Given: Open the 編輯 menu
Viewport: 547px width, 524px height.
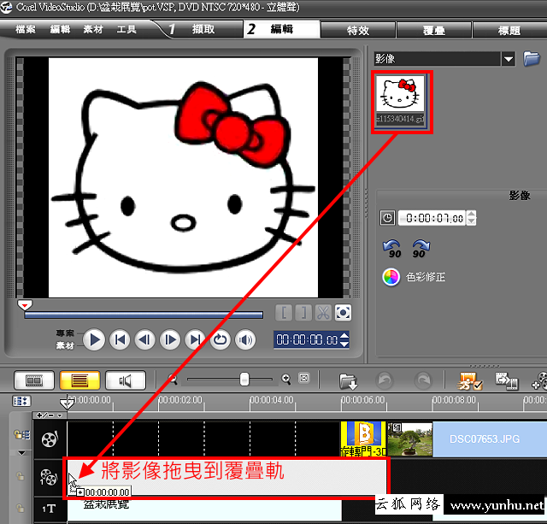Looking at the screenshot, I should point(60,29).
